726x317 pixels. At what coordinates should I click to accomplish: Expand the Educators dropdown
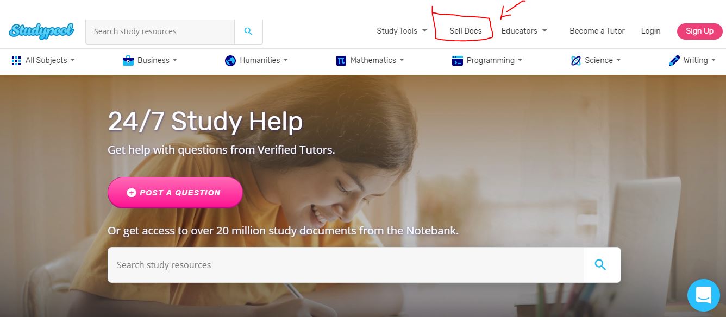(x=524, y=31)
